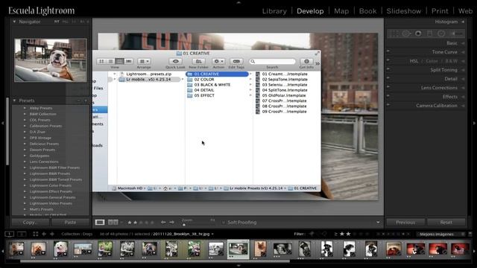Viewport: 477px width, 268px height.
Task: Select the Graduated Filter tool
Action: (x=430, y=33)
